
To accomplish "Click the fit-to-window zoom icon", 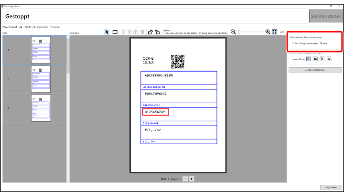I will [x=275, y=32].
